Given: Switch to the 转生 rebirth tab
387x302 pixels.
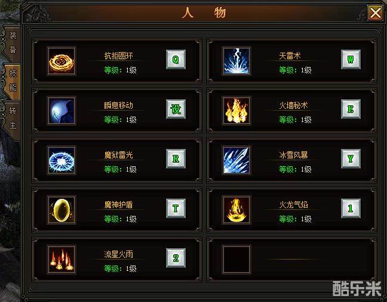Looking at the screenshot, I should coord(11,118).
